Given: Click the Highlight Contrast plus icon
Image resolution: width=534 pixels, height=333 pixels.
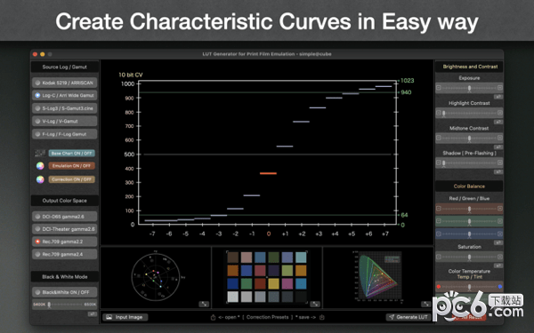Looking at the screenshot, I should (500, 113).
